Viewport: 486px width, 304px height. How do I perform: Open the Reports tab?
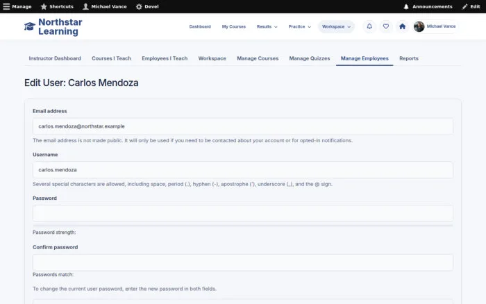(x=408, y=58)
